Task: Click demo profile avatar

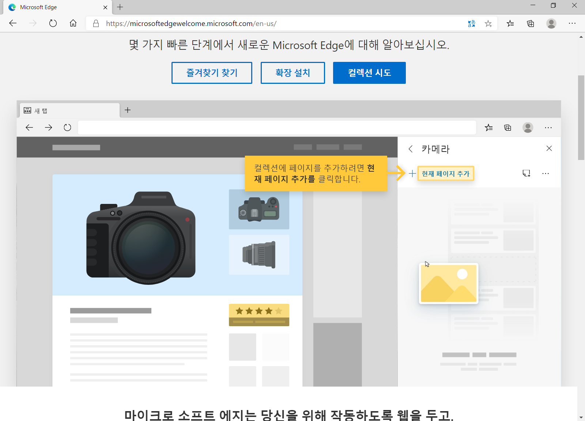Action: pyautogui.click(x=528, y=127)
